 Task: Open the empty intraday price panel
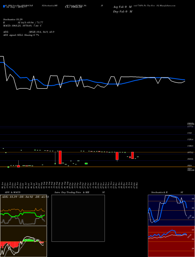[x=78, y=218]
